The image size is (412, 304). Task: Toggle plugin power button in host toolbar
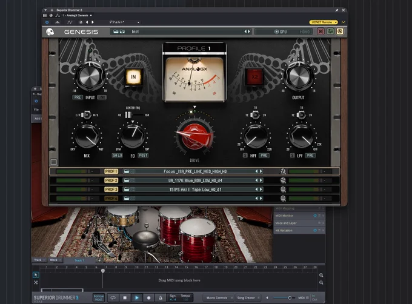click(47, 22)
